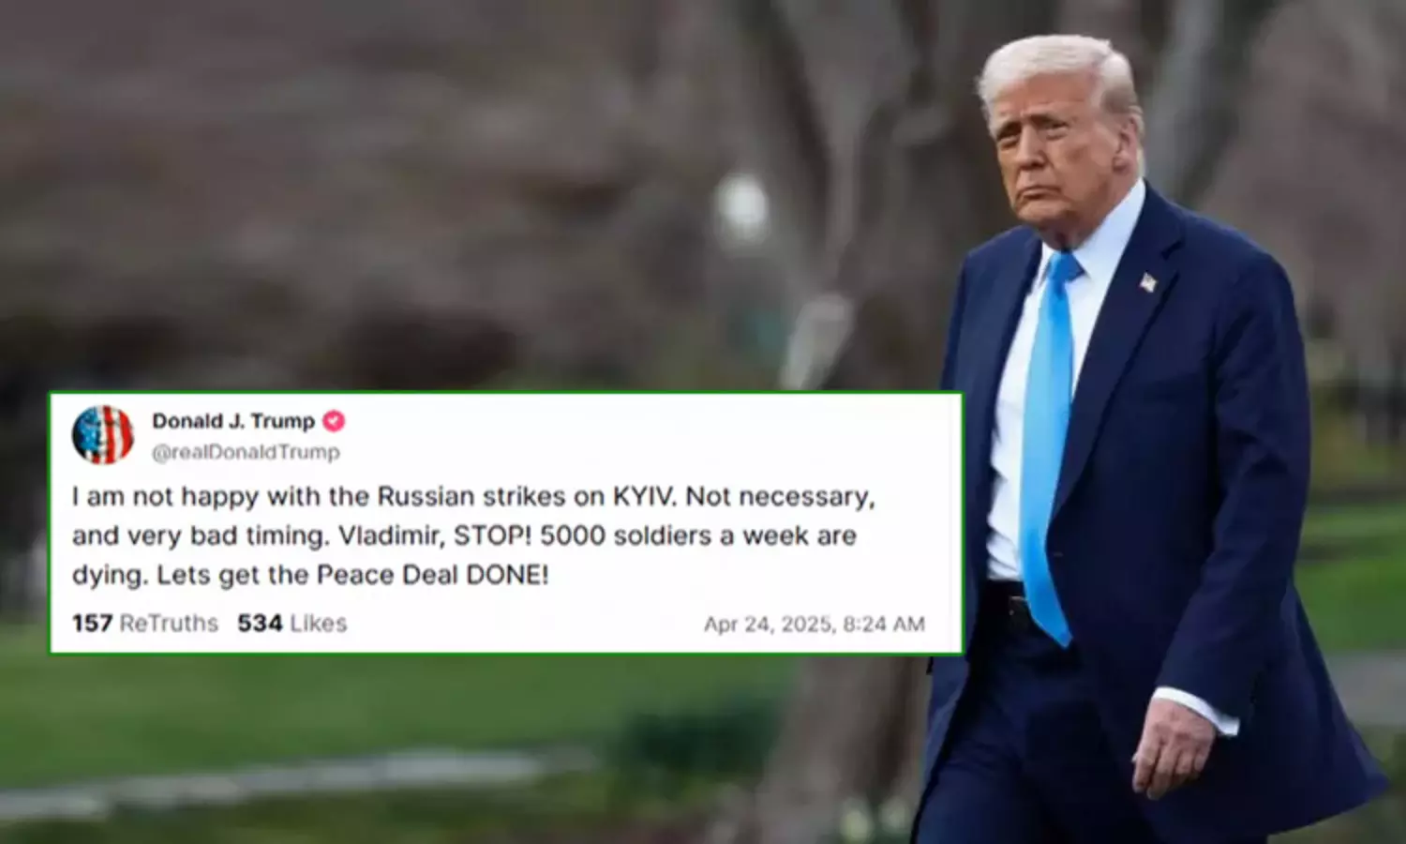Image resolution: width=1406 pixels, height=844 pixels.
Task: Open the @realDonaldTrump handle link
Action: tap(246, 452)
